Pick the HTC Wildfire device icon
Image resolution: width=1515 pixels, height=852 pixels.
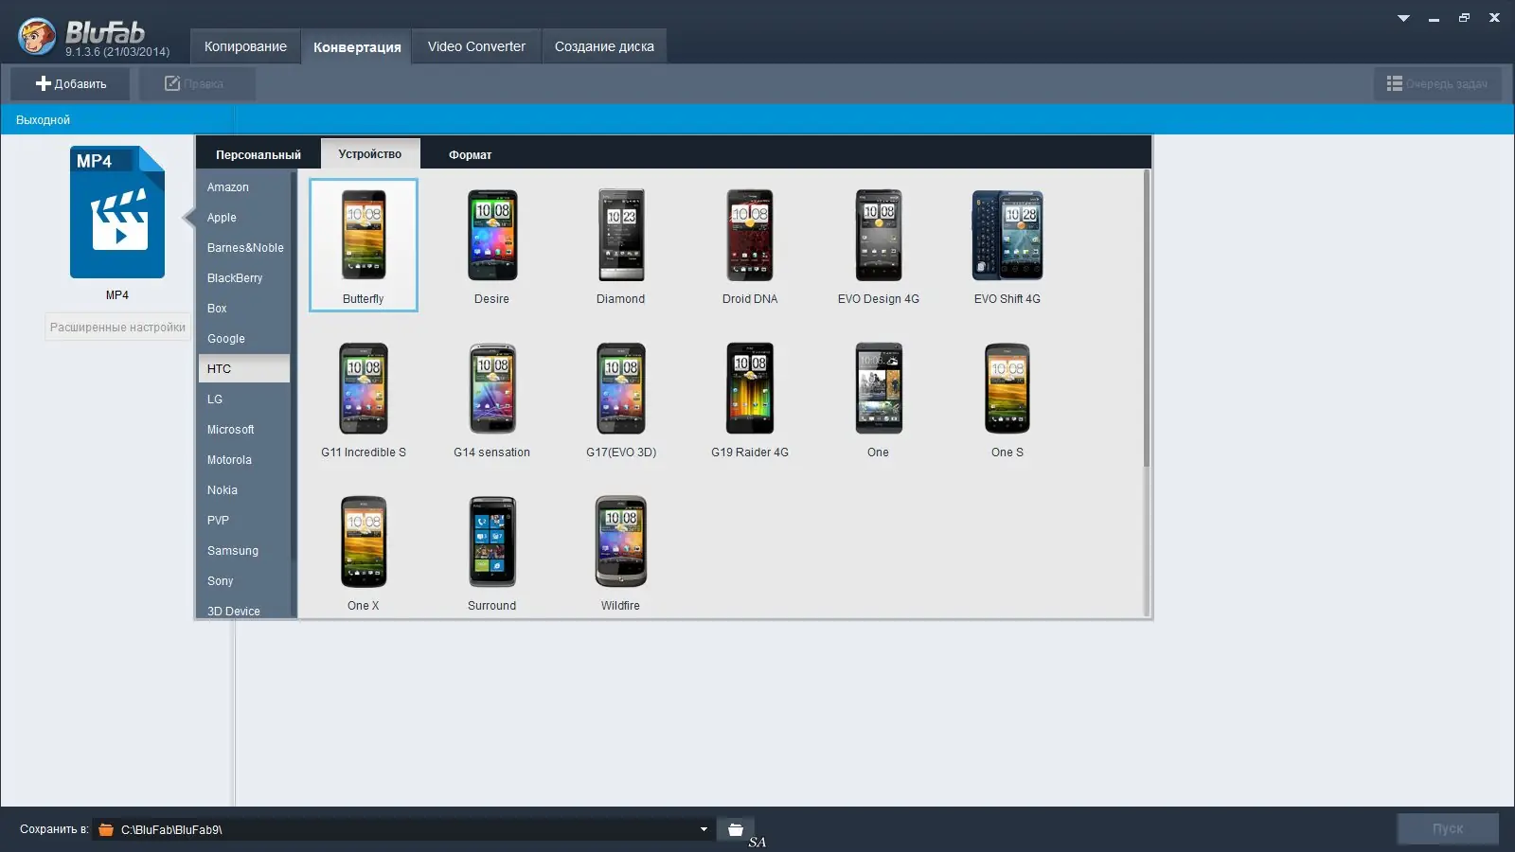(621, 541)
